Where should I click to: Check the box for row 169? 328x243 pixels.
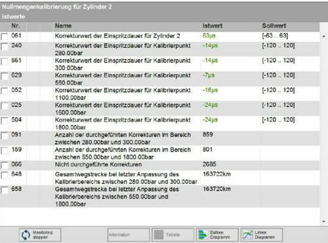pos(5,151)
